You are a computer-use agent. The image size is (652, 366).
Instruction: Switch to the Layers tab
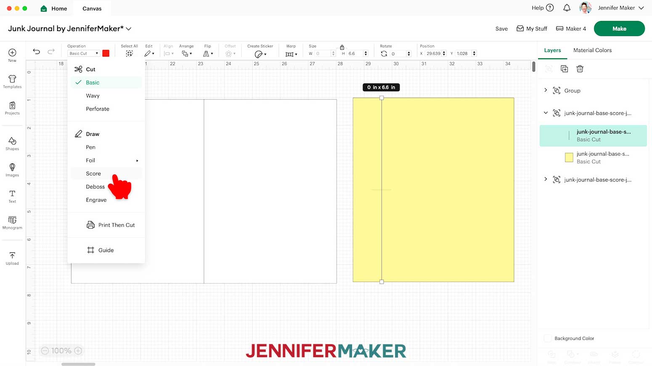(552, 50)
